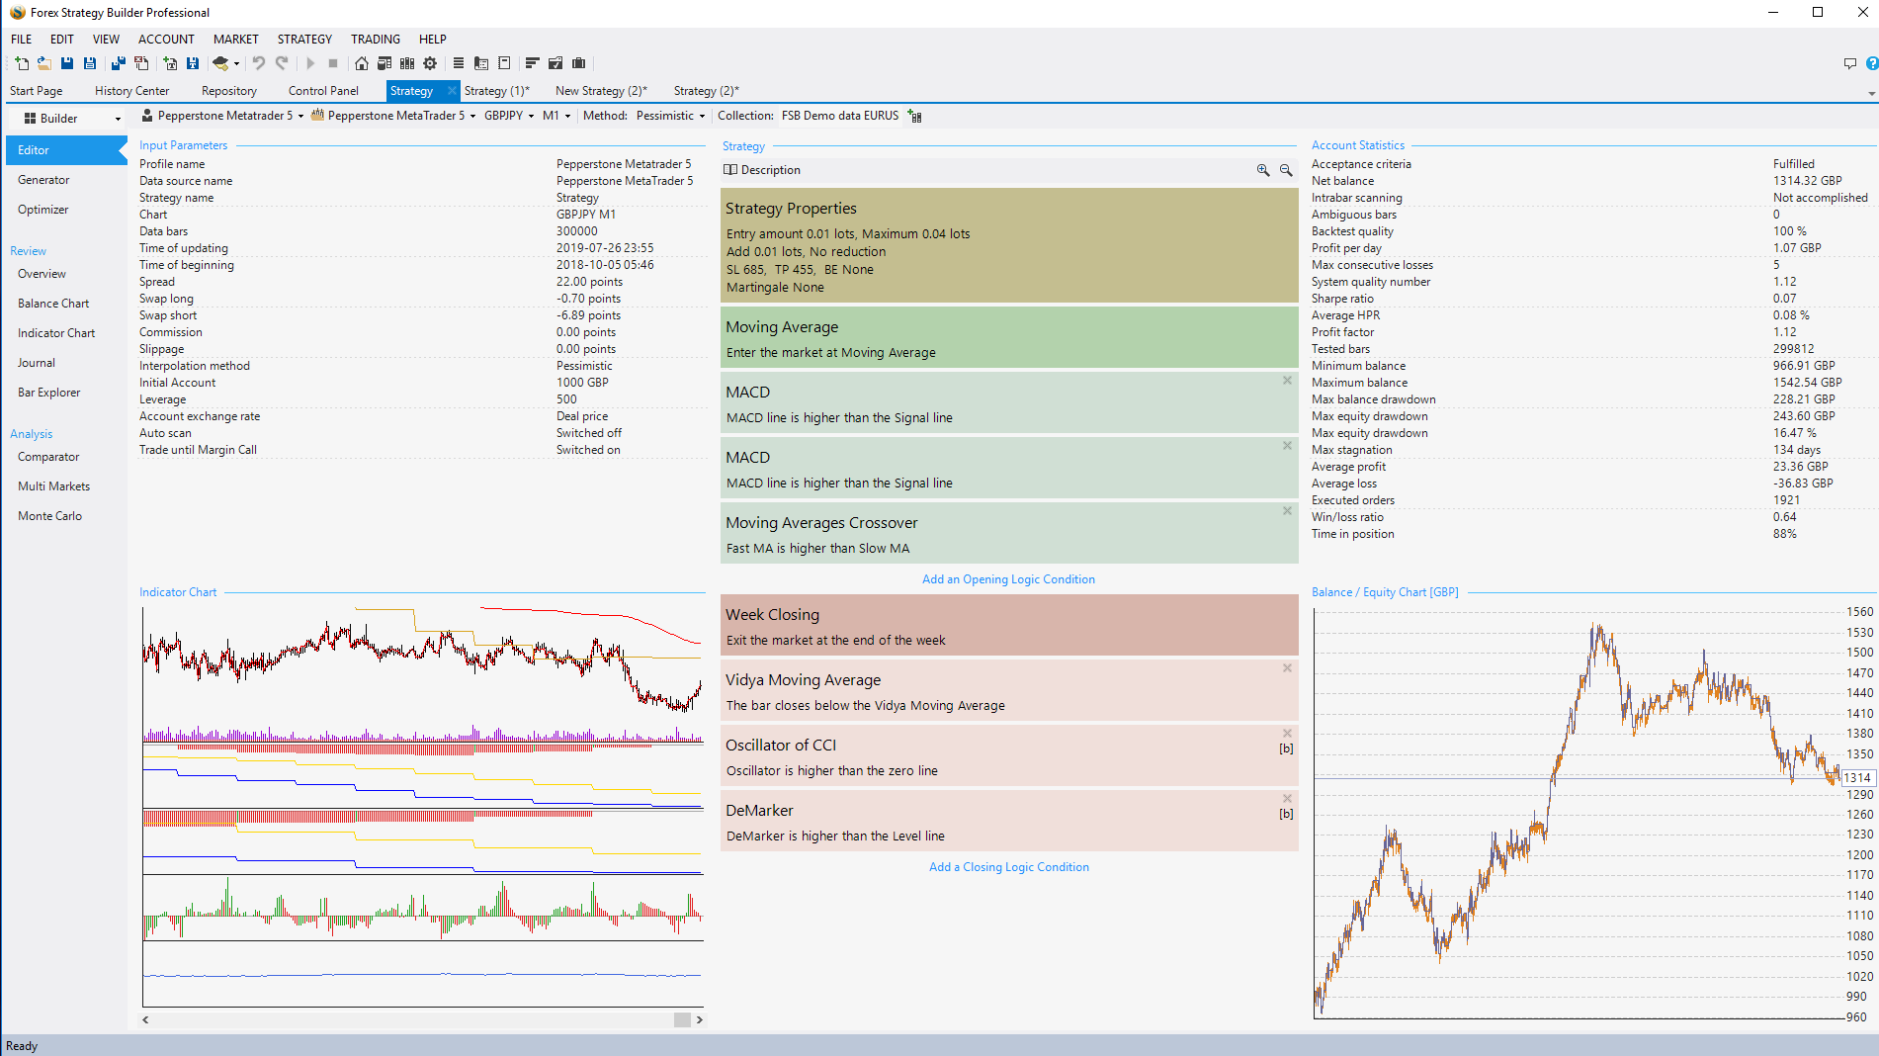The image size is (1879, 1056).
Task: Open Monte Carlo analysis in sidebar
Action: pyautogui.click(x=49, y=516)
